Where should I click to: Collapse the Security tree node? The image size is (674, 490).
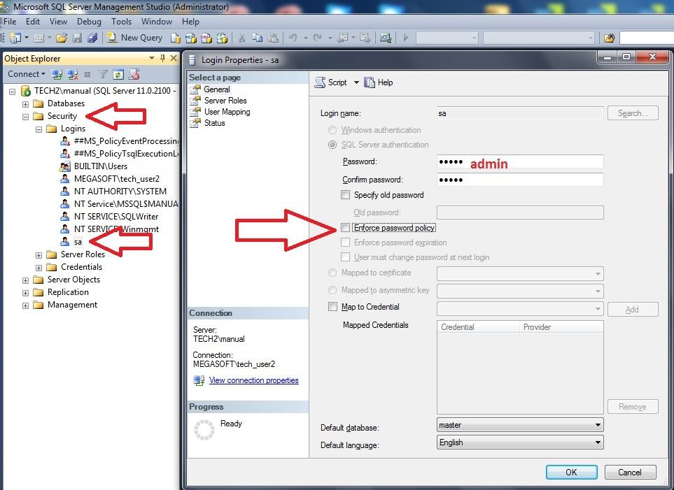coord(25,116)
